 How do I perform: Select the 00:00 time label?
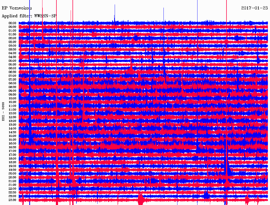click(12, 23)
